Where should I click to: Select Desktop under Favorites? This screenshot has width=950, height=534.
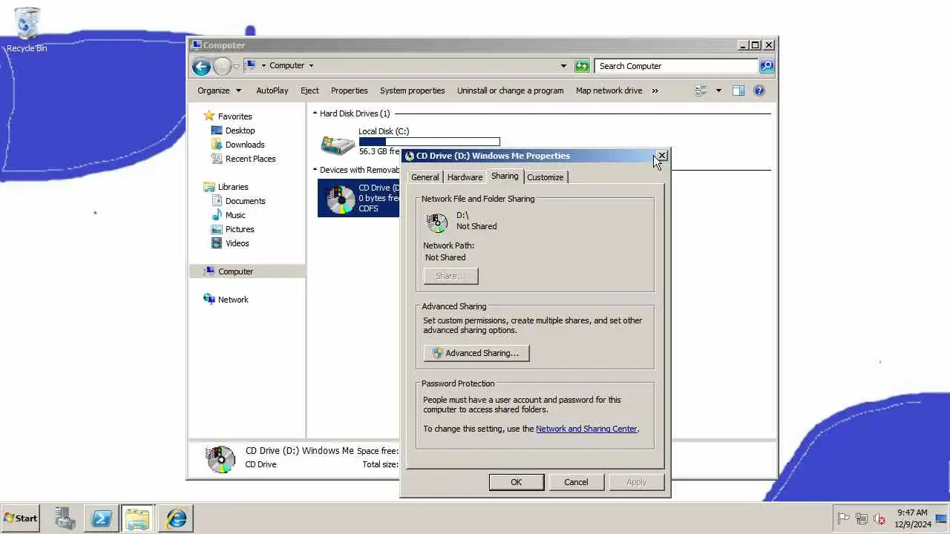click(x=240, y=131)
